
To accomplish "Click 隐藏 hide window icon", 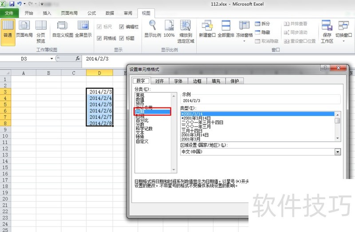I will pyautogui.click(x=262, y=32).
